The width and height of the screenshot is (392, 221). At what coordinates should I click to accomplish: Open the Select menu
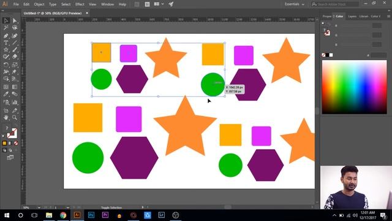(x=66, y=4)
